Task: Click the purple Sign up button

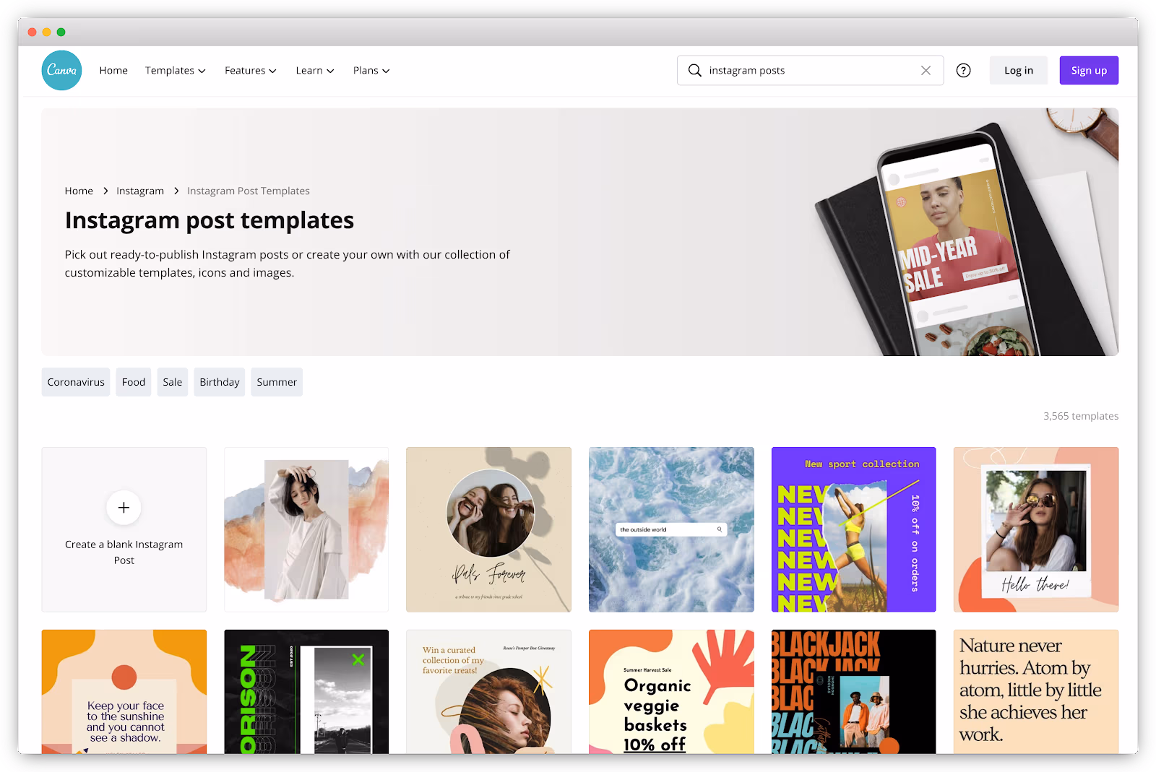Action: click(x=1089, y=70)
